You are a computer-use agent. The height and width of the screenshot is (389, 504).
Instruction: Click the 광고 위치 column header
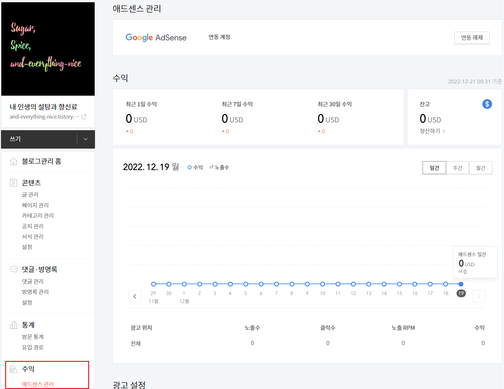pyautogui.click(x=141, y=328)
